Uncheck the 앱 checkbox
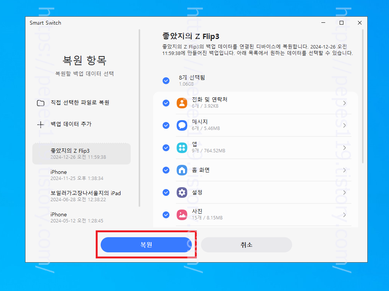Viewport: 389px width, 291px height. point(166,148)
